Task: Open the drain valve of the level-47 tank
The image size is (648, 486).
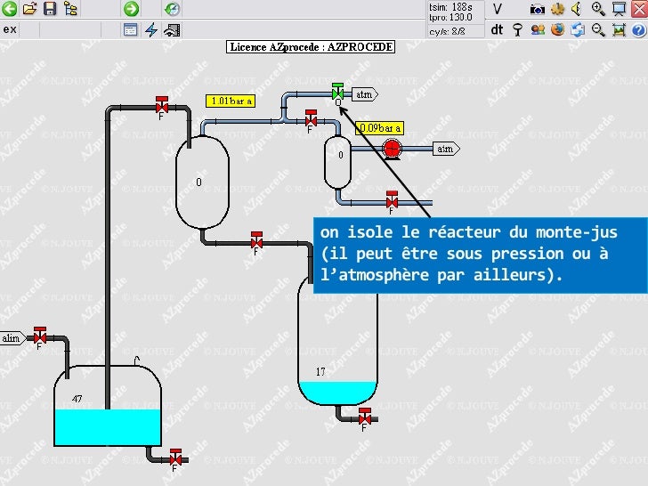Action: pos(175,459)
